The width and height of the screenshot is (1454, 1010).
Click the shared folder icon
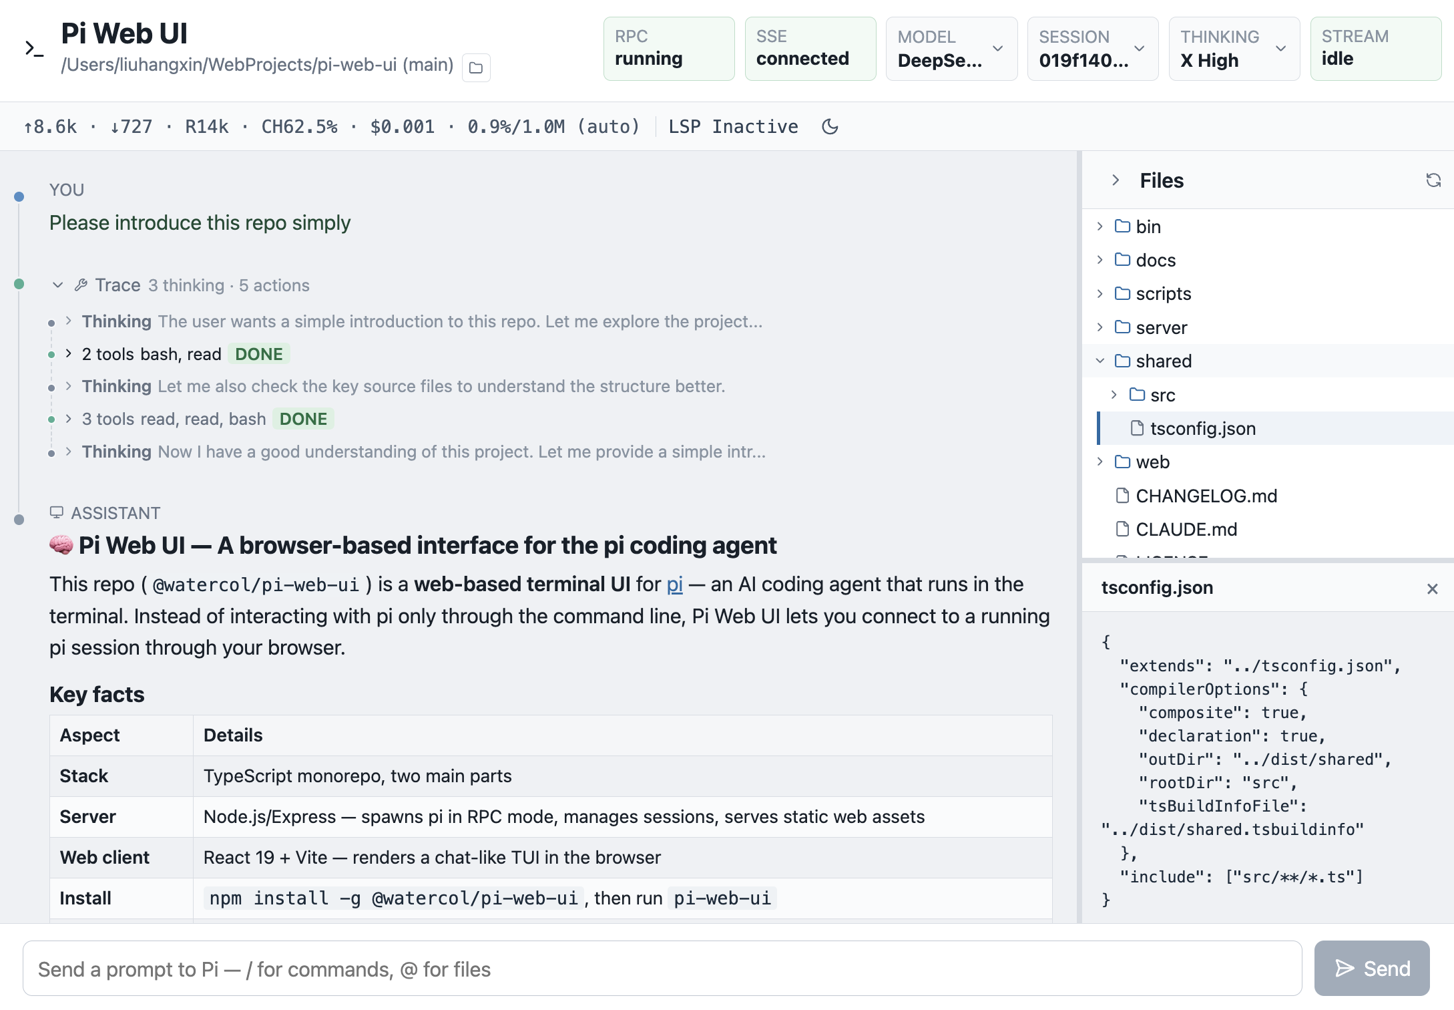(1122, 361)
